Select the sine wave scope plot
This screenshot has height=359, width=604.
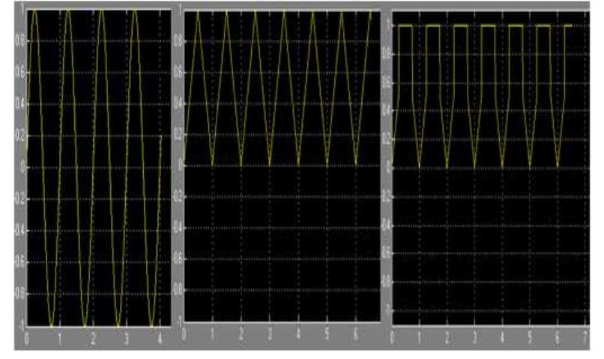click(99, 168)
